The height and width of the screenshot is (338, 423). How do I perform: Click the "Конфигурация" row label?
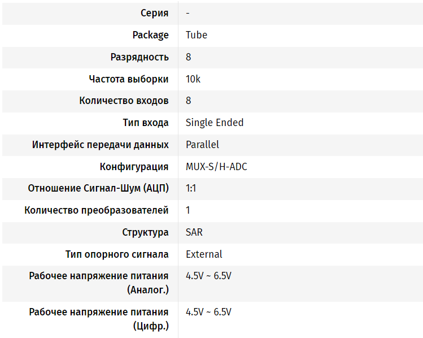coord(134,167)
